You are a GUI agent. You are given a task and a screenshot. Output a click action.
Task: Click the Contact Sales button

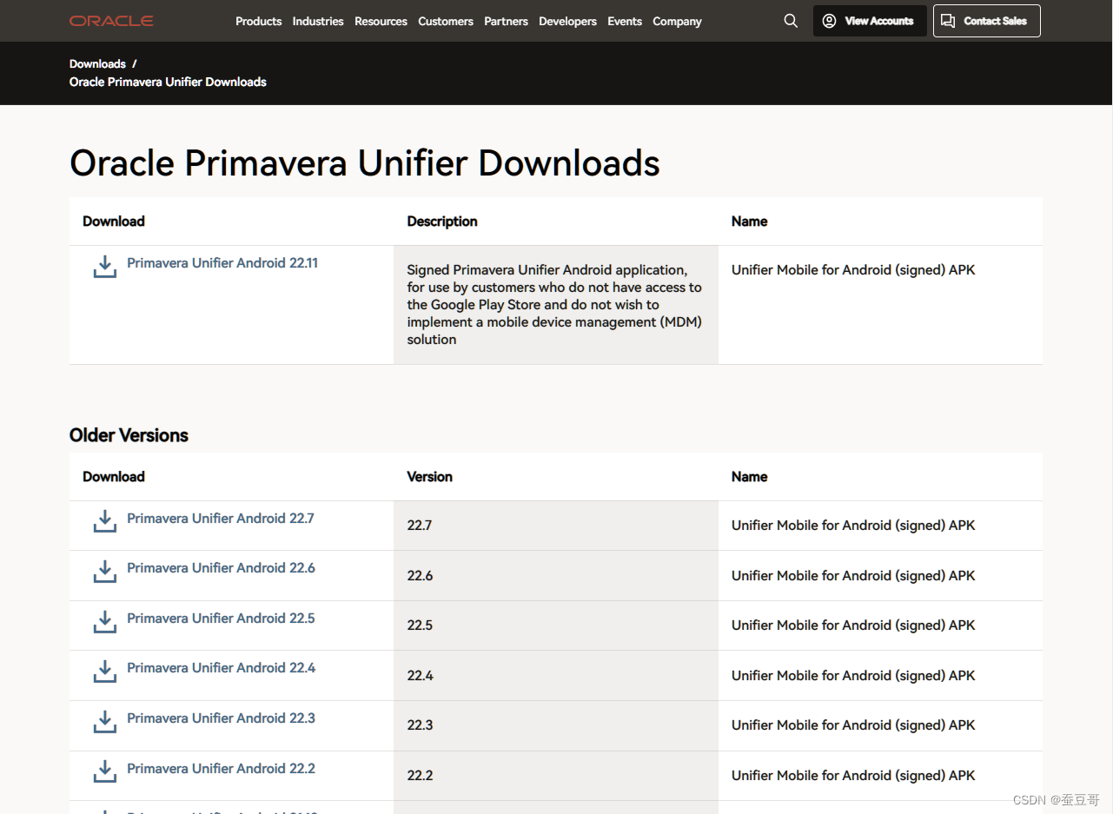[986, 20]
